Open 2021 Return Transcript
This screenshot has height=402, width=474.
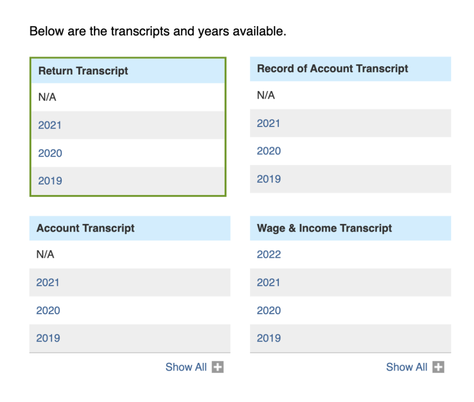click(50, 125)
